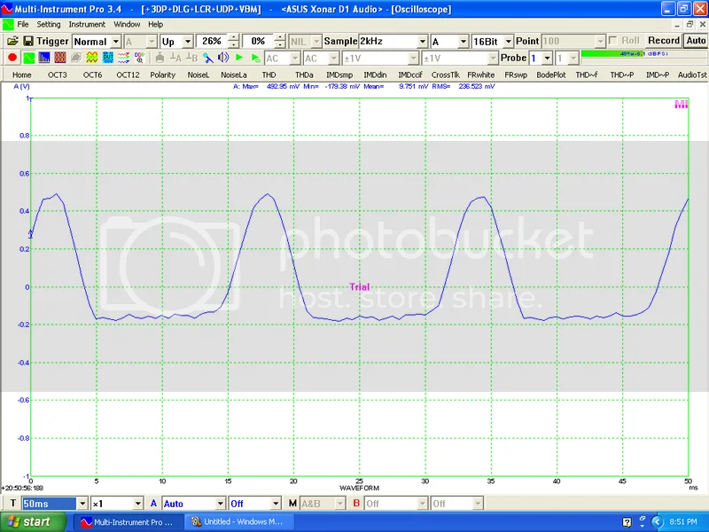The image size is (709, 532).
Task: Toggle the Auto button in top right
Action: click(x=696, y=41)
